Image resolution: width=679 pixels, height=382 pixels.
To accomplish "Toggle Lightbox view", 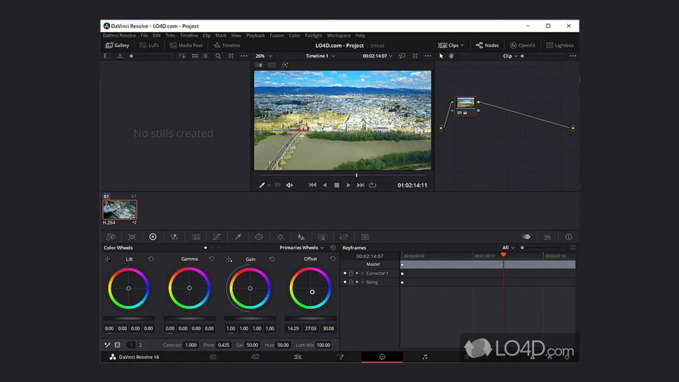I will (x=560, y=45).
